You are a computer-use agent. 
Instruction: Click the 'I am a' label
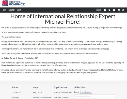point(77,92)
